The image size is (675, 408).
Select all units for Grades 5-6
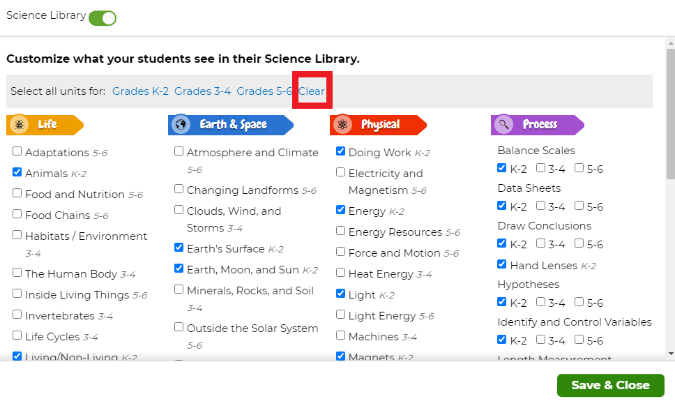pos(264,91)
